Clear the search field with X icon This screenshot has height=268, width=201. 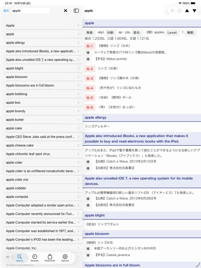pos(65,11)
